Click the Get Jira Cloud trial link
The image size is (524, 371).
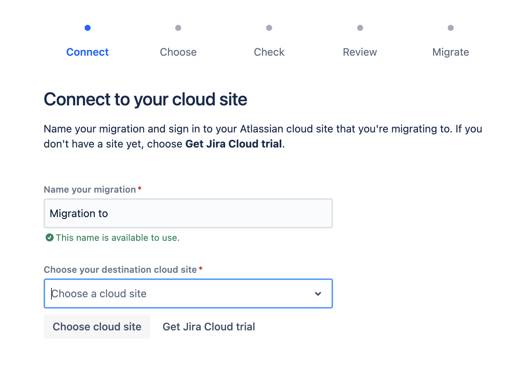[209, 327]
